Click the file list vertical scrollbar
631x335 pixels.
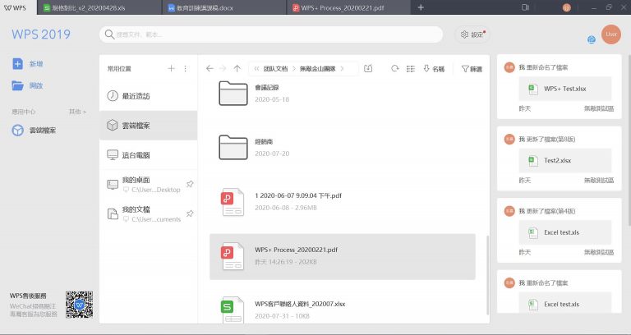coord(488,275)
